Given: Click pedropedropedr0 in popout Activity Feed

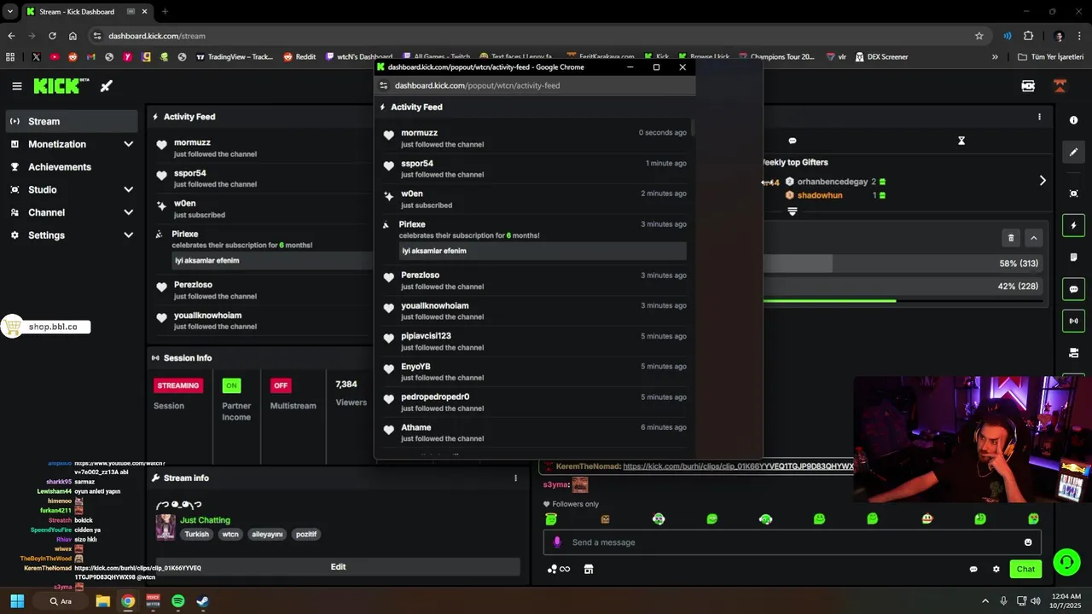Looking at the screenshot, I should 435,397.
